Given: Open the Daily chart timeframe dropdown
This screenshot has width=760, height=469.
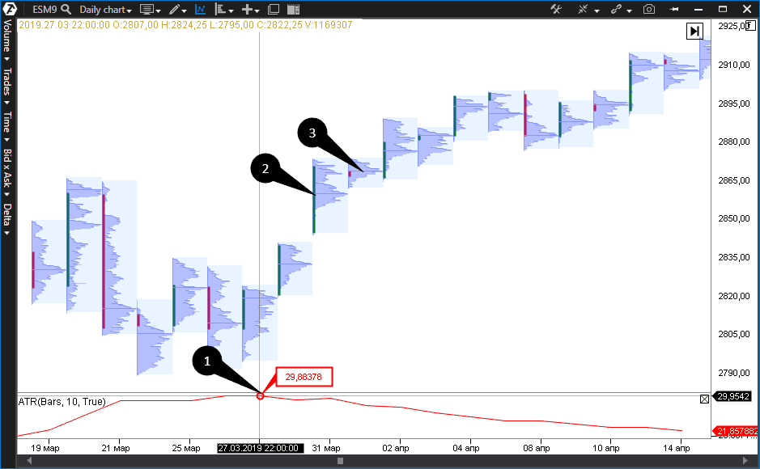Looking at the screenshot, I should point(105,10).
